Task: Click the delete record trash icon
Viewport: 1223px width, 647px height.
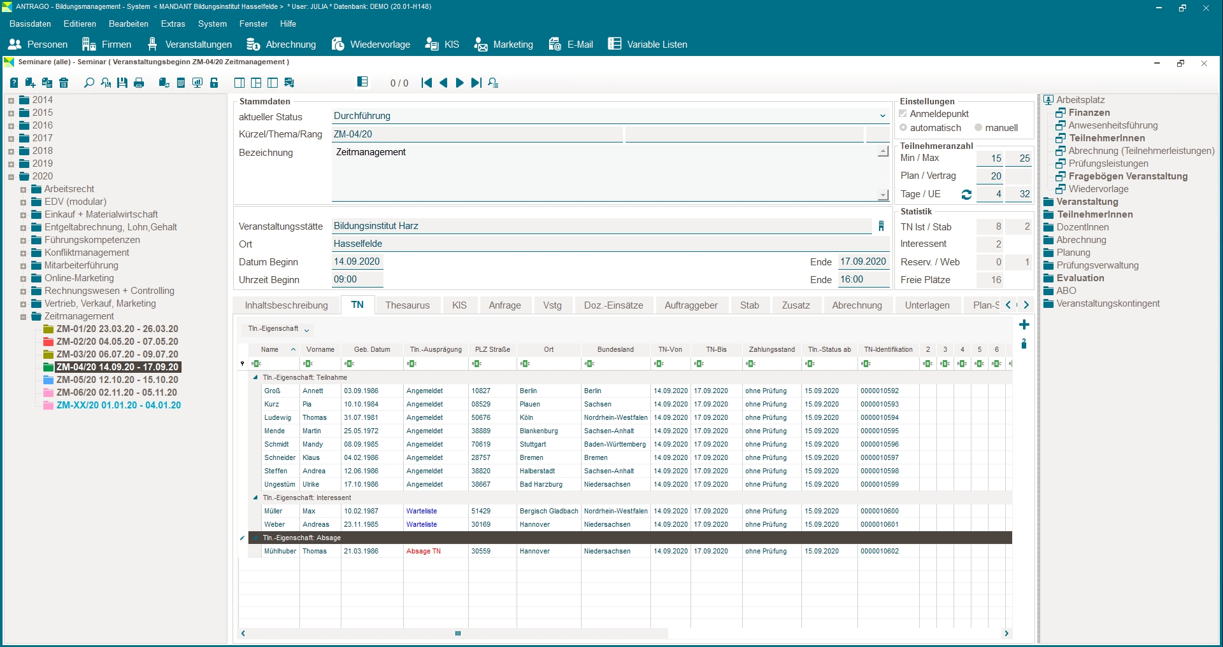Action: tap(64, 83)
